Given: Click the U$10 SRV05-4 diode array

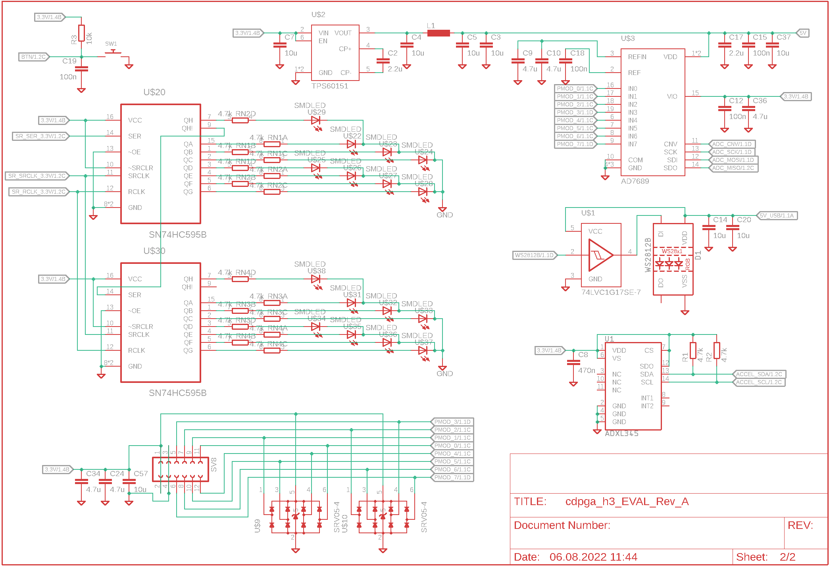Looking at the screenshot, I should (383, 517).
